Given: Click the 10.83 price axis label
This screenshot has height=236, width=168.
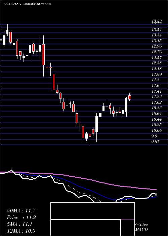Looking at the screenshot, I should pos(157,108).
